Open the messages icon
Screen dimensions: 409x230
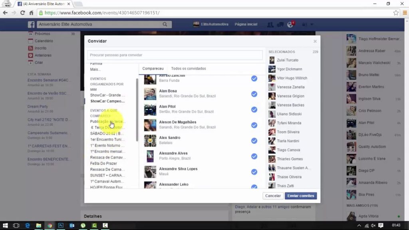280,24
